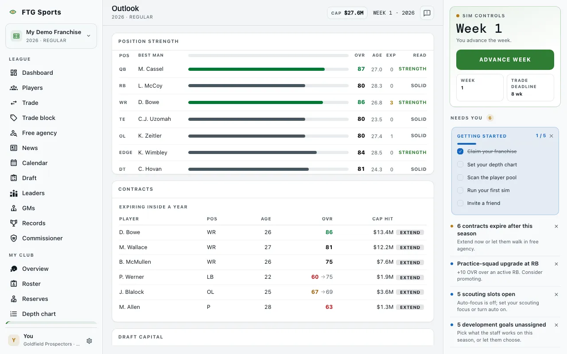Check the Set your depth chart box
567x354 pixels.
coord(460,165)
